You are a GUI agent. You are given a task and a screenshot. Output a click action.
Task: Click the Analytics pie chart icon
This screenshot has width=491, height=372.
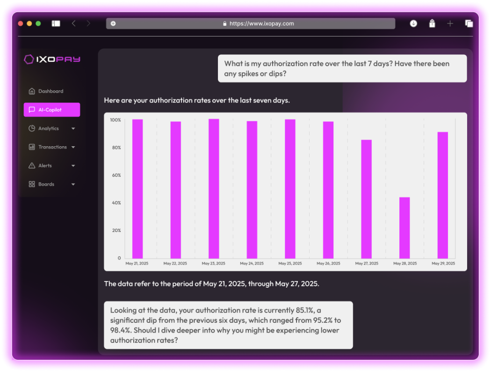pyautogui.click(x=32, y=128)
